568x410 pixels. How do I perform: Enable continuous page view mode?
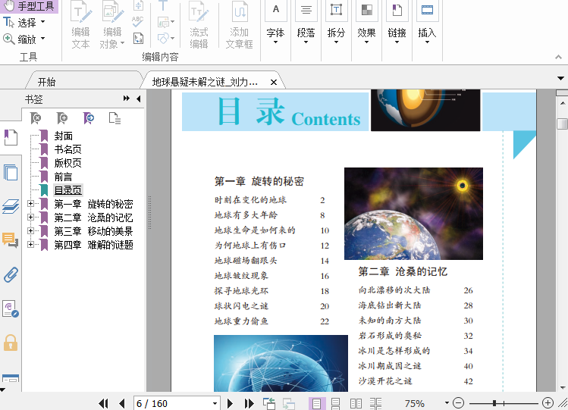click(336, 403)
